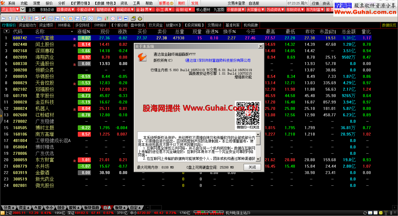The height and width of the screenshot is (216, 398).
Task: Click the 期权 button
Action: point(182,3)
